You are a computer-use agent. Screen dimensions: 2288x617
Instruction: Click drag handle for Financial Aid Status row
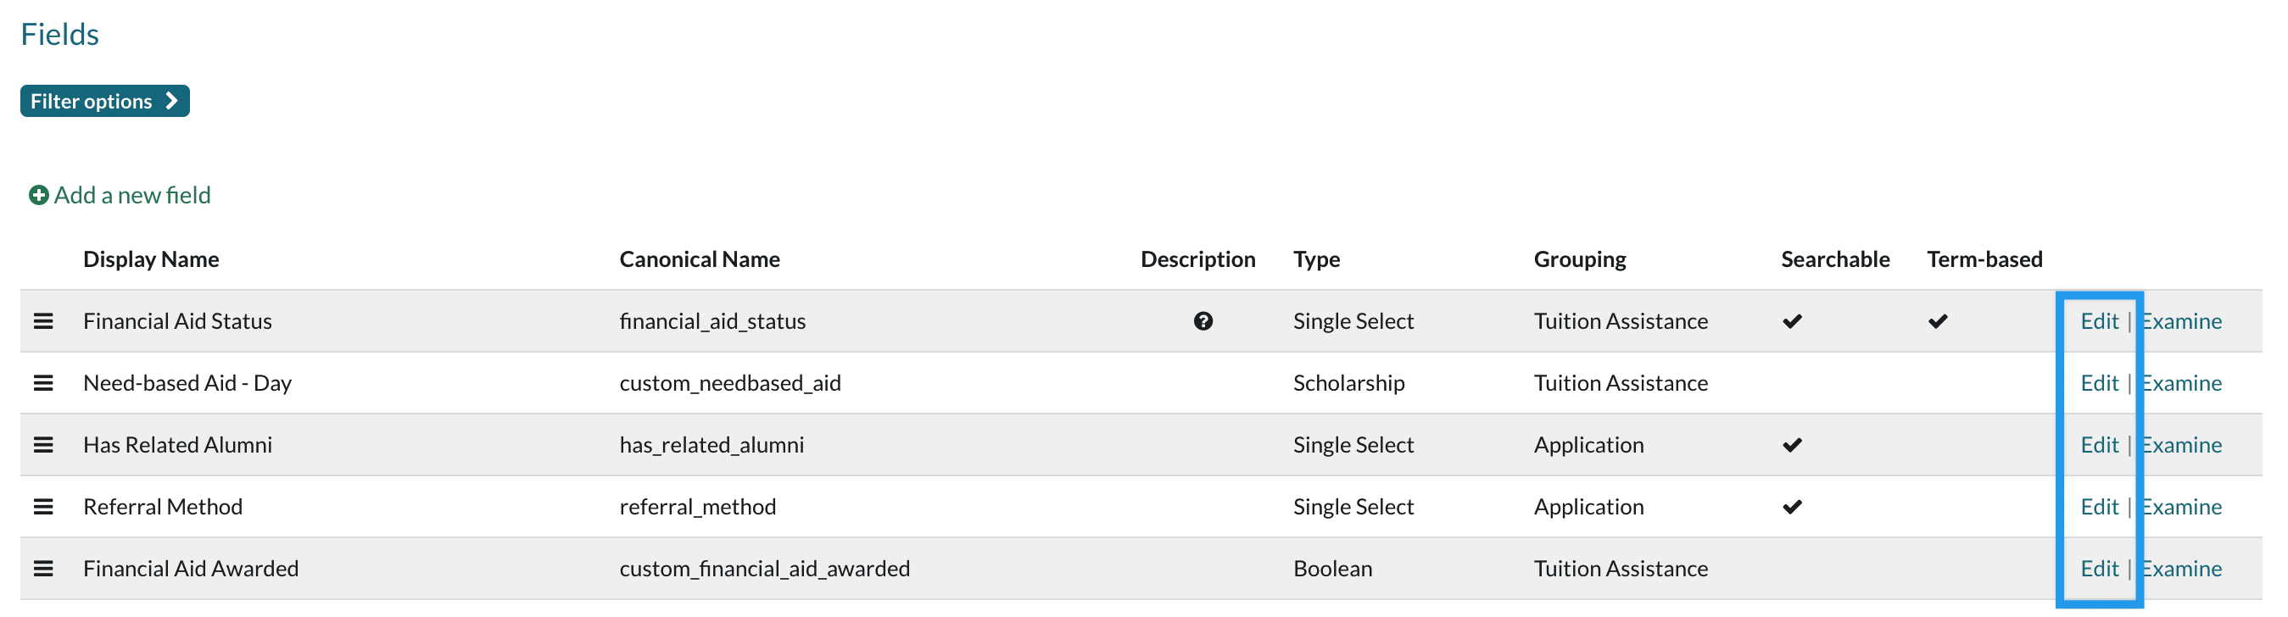tap(42, 321)
